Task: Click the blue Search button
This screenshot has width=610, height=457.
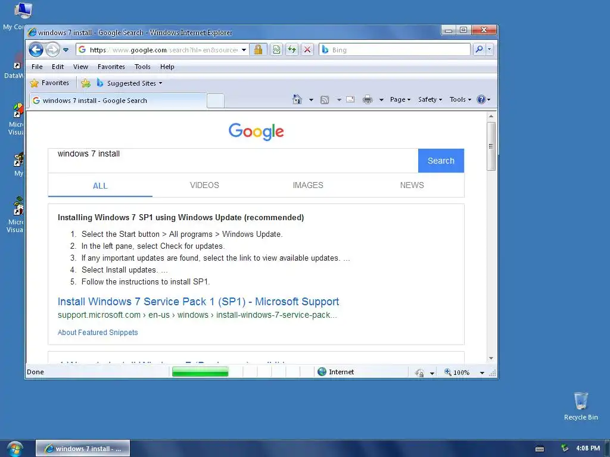Action: [441, 161]
